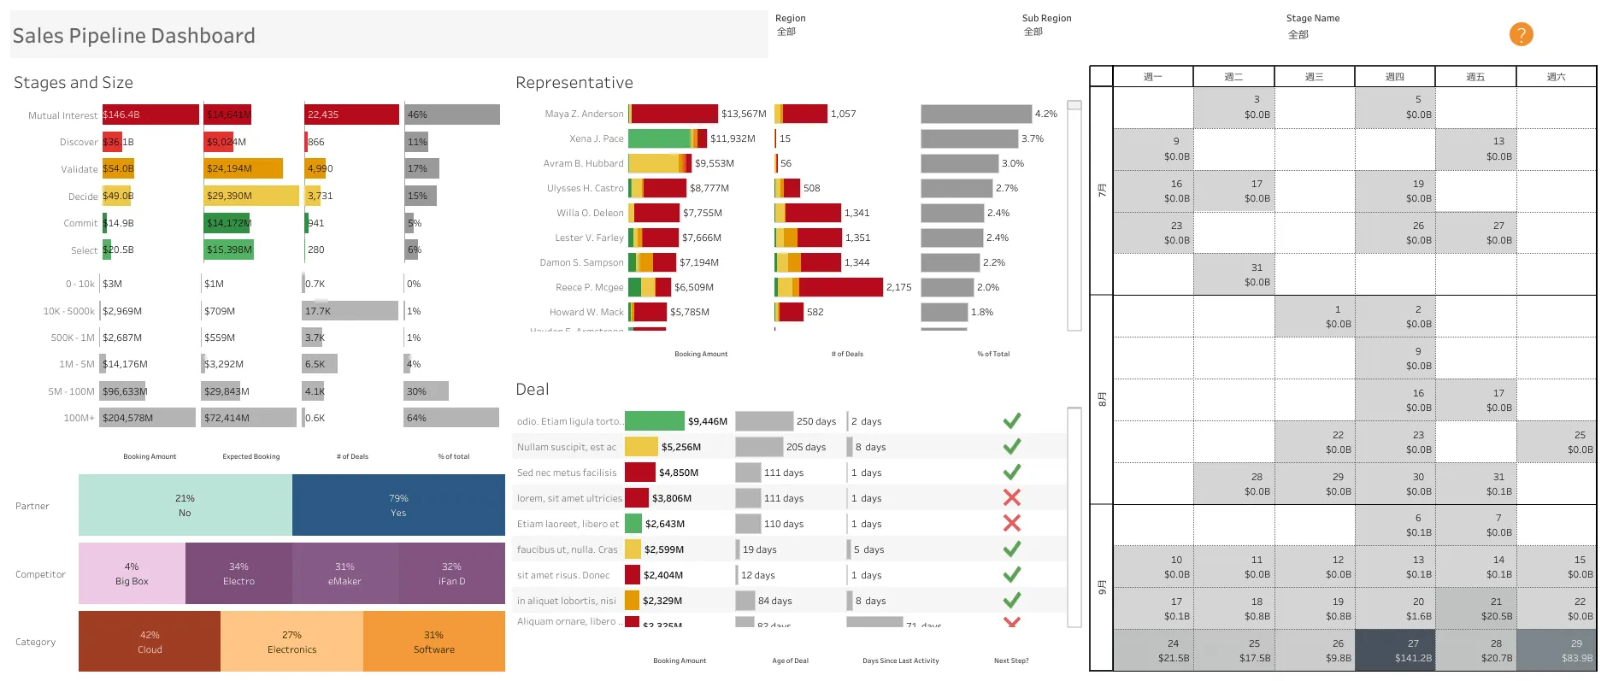Click the orange help question mark icon
1607x681 pixels.
[x=1521, y=34]
